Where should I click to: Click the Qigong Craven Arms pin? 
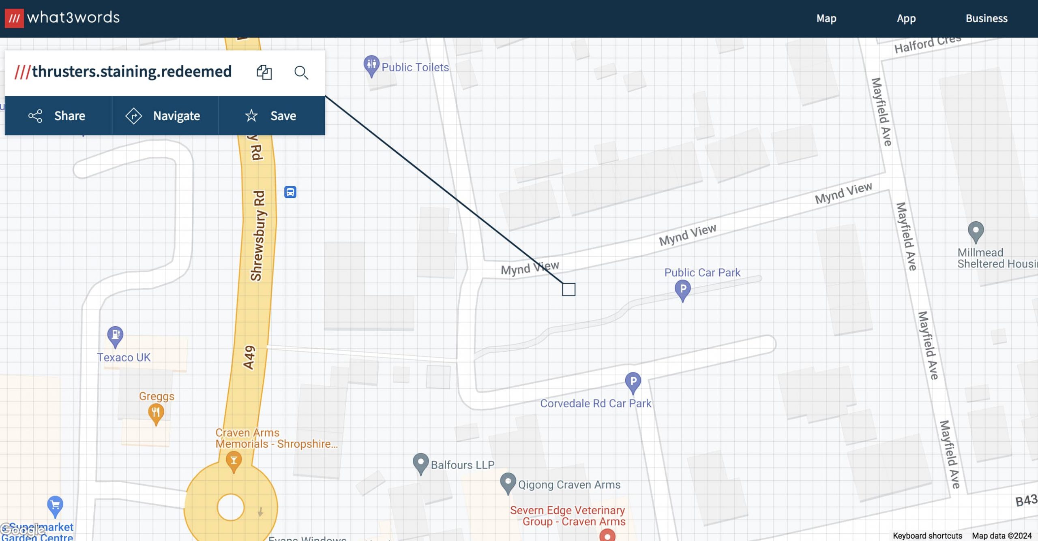(508, 483)
